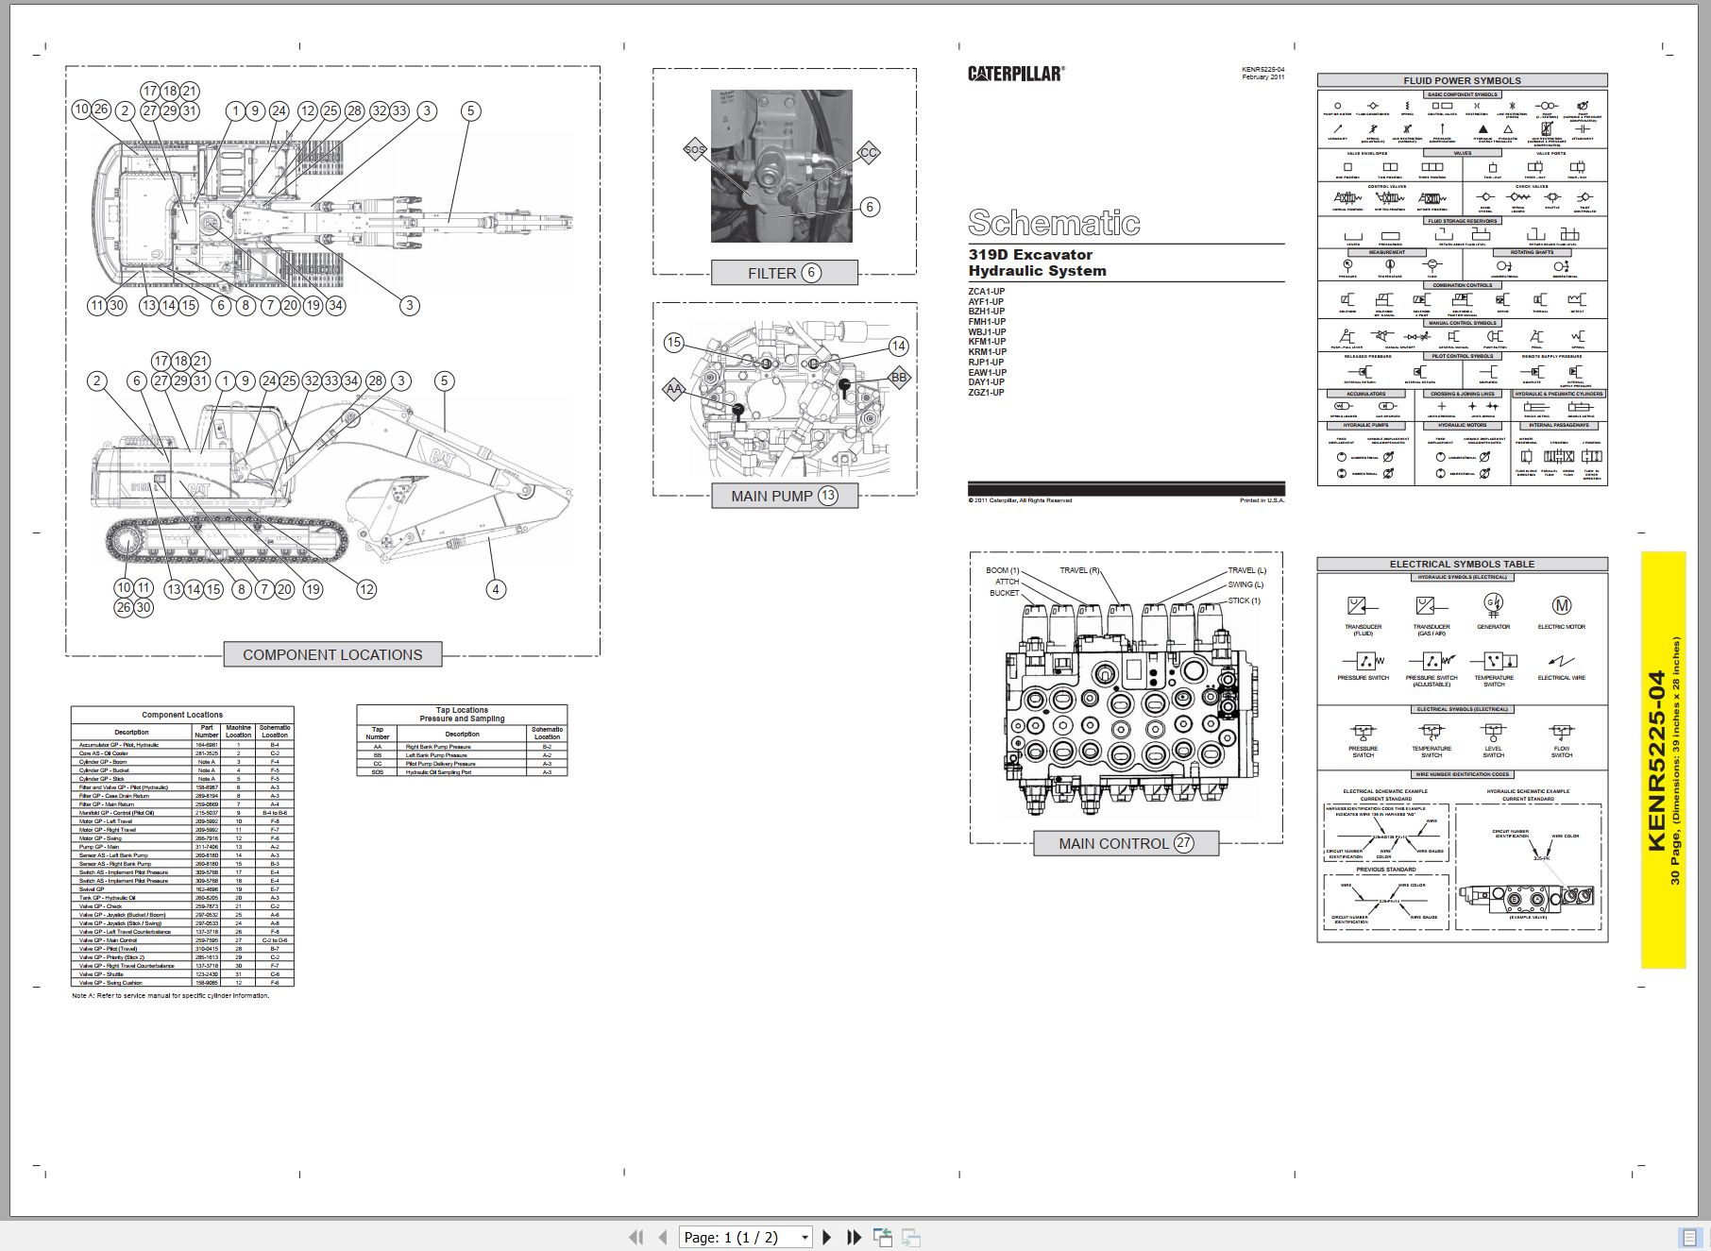Click callout 14 on main pump drawing

[x=899, y=346]
